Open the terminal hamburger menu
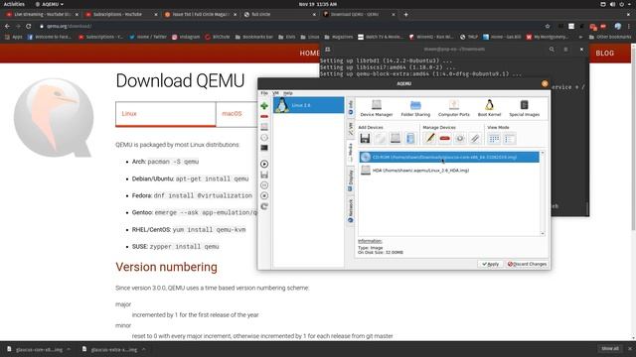The width and height of the screenshot is (636, 357). click(565, 50)
